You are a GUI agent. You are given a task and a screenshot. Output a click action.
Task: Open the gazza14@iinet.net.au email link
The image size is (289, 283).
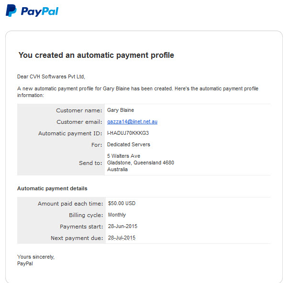132,121
